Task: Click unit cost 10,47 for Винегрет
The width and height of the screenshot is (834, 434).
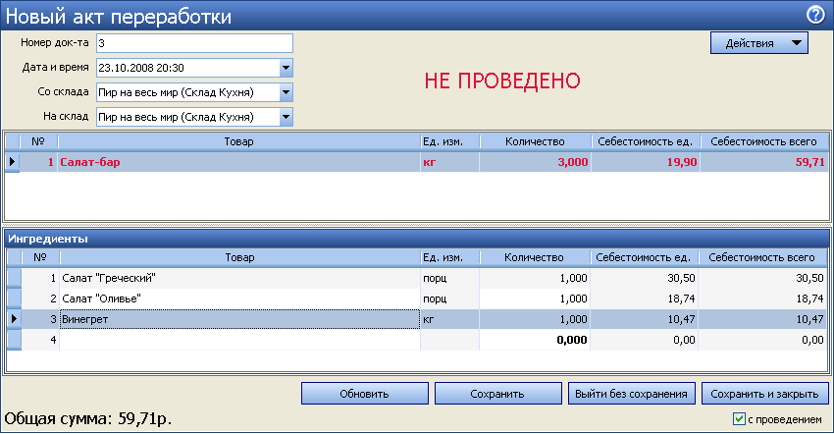Action: tap(644, 319)
